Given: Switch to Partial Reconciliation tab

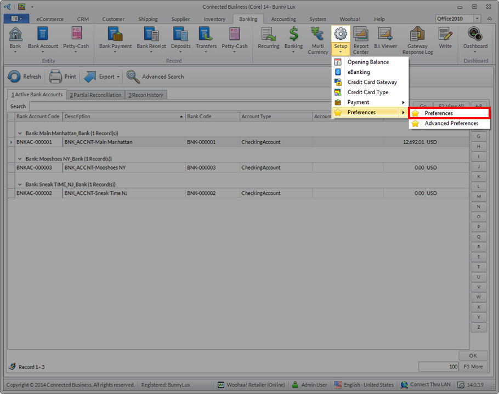Looking at the screenshot, I should pyautogui.click(x=95, y=95).
